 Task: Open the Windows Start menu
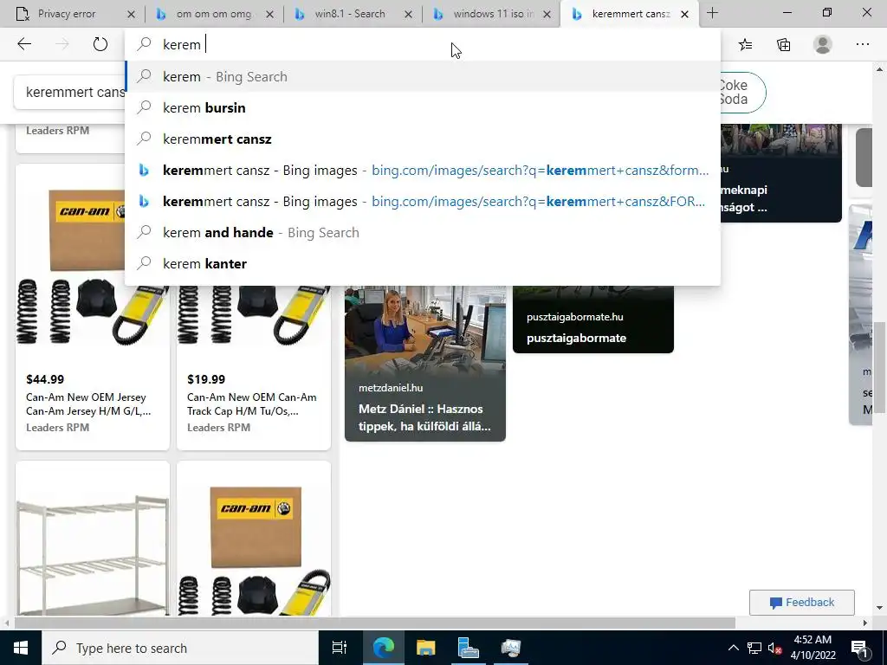click(x=21, y=648)
